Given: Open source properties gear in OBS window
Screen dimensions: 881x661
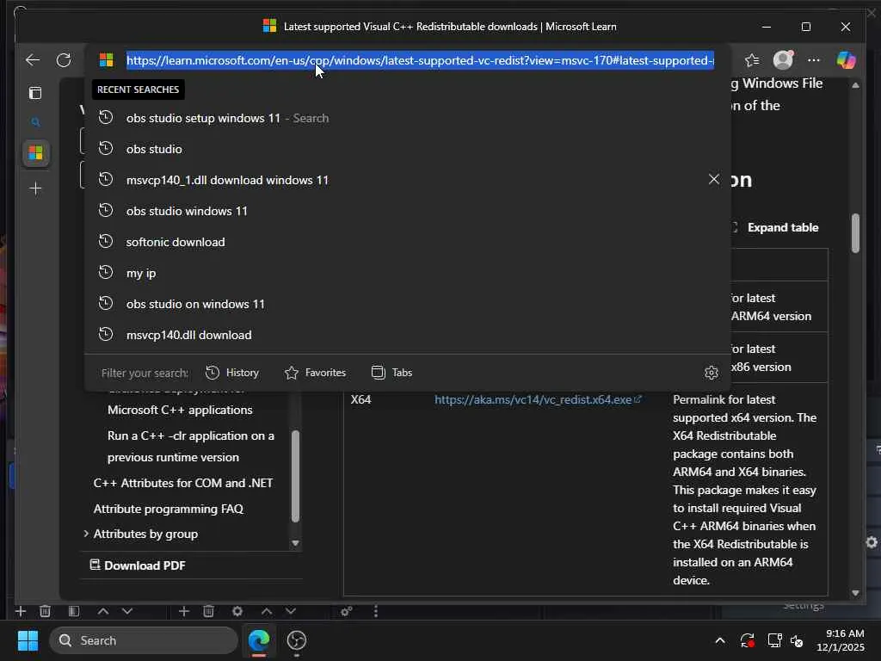Looking at the screenshot, I should pyautogui.click(x=237, y=611).
